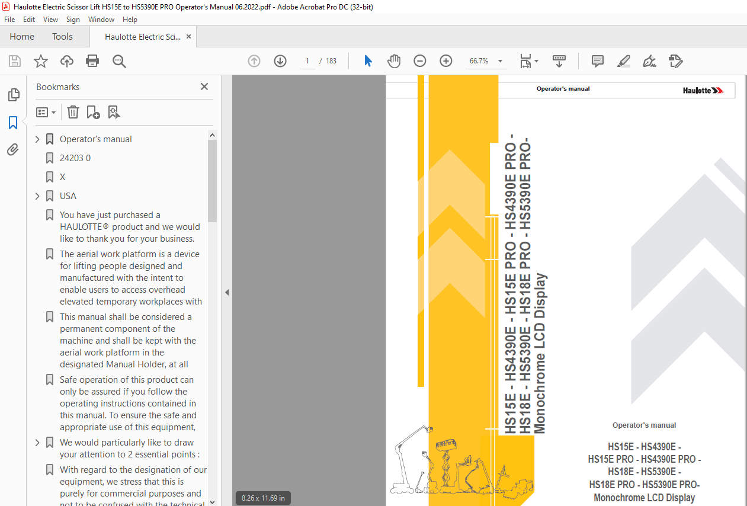This screenshot has height=506, width=747.
Task: Select the '24203 0' bookmark
Action: (x=75, y=158)
